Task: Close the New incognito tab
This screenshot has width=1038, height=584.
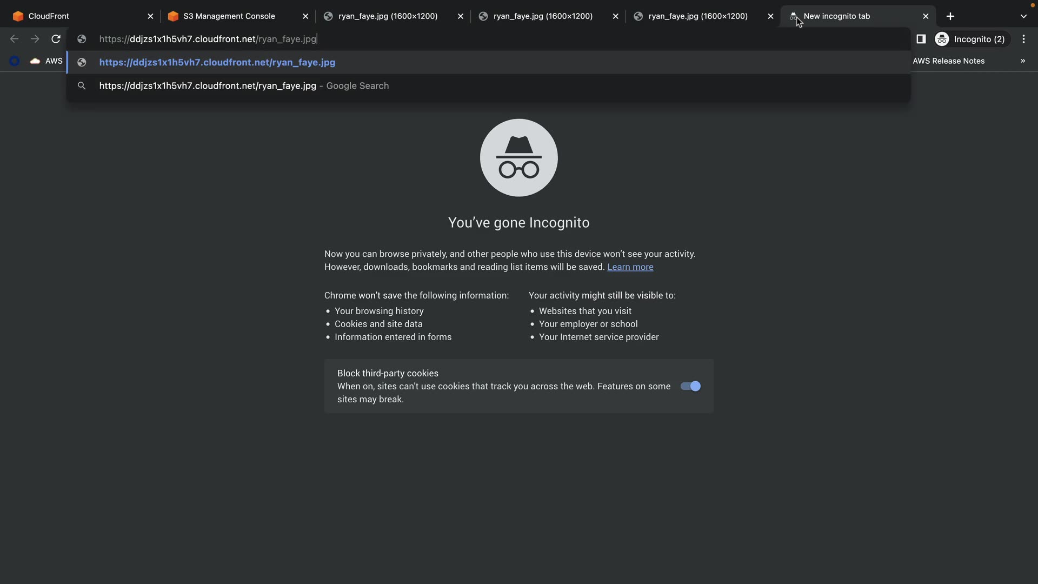Action: point(926,16)
